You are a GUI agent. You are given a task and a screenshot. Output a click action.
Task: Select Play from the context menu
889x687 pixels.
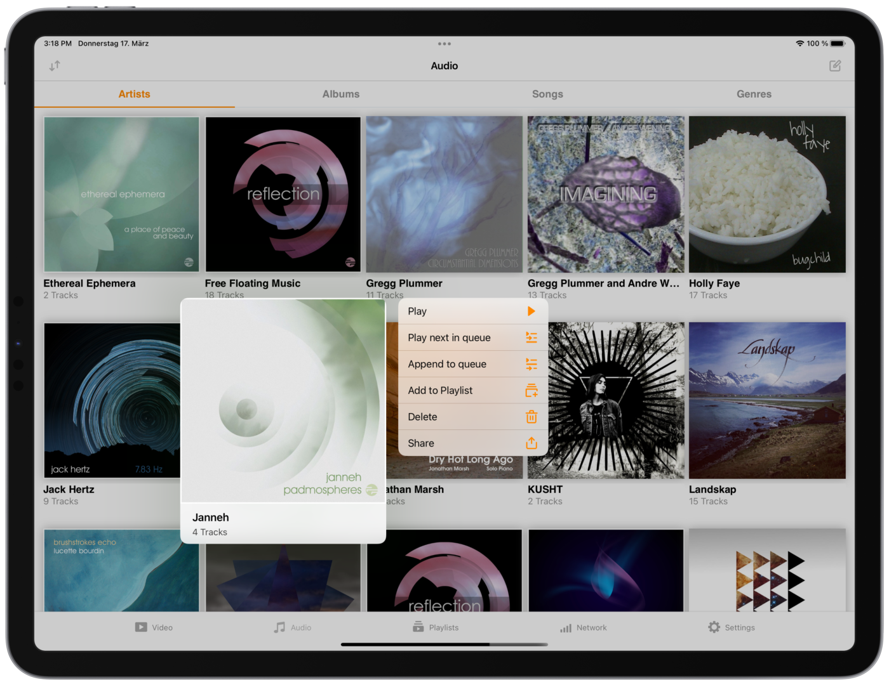click(472, 311)
